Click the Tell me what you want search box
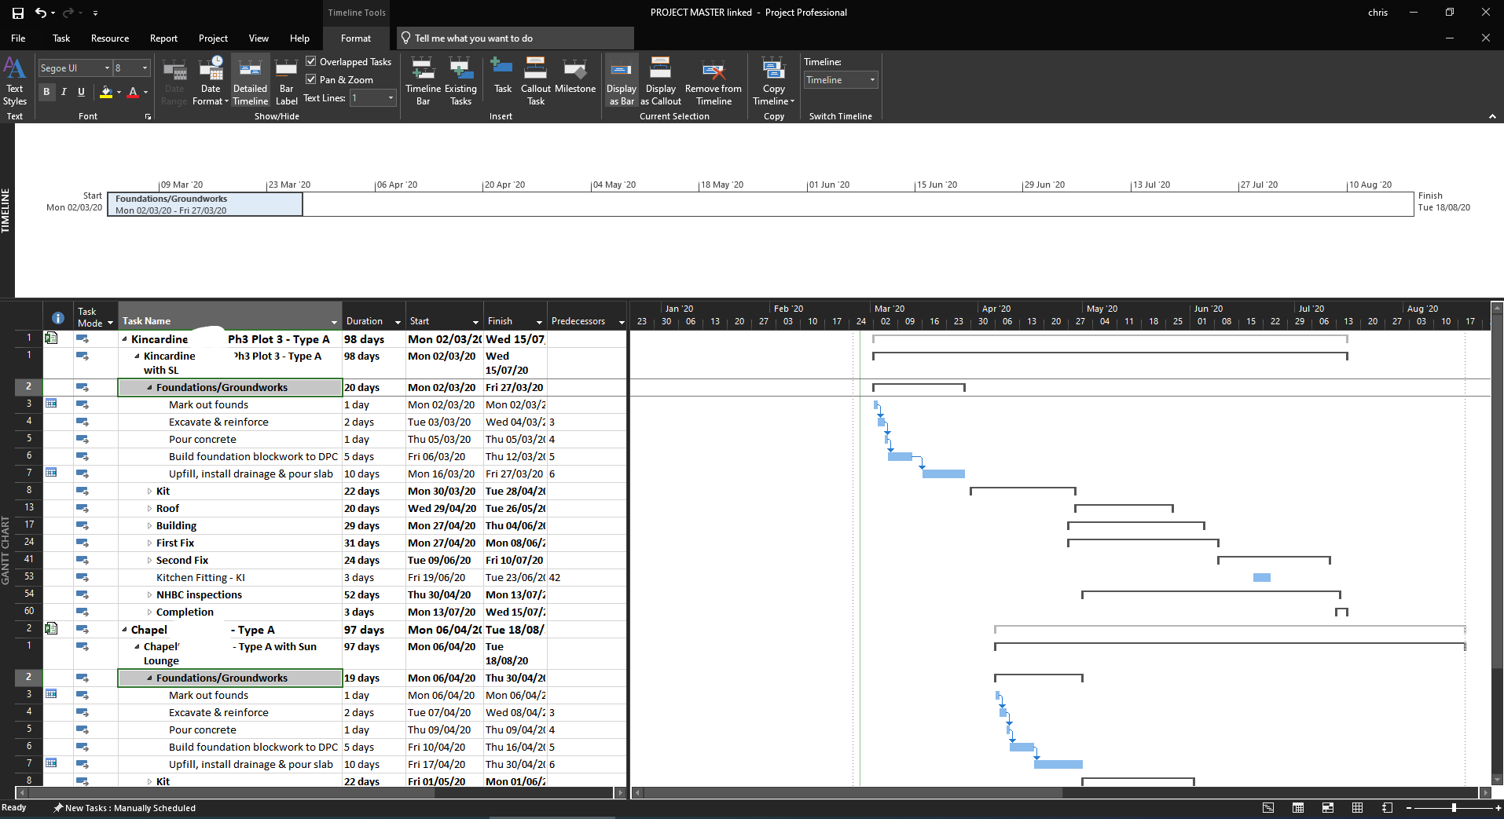The image size is (1504, 819). point(515,38)
